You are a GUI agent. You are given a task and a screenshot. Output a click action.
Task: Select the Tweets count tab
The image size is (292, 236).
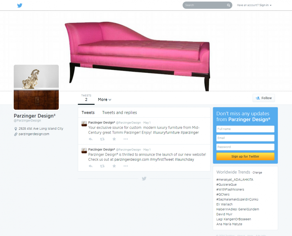(86, 98)
